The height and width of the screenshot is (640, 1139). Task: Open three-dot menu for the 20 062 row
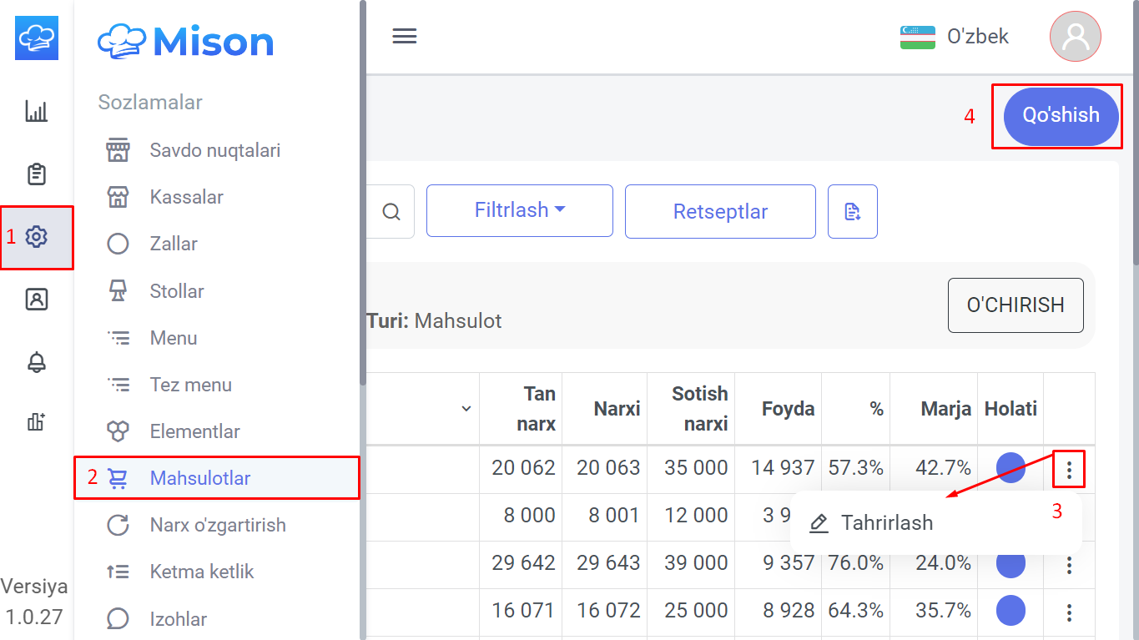[1069, 470]
